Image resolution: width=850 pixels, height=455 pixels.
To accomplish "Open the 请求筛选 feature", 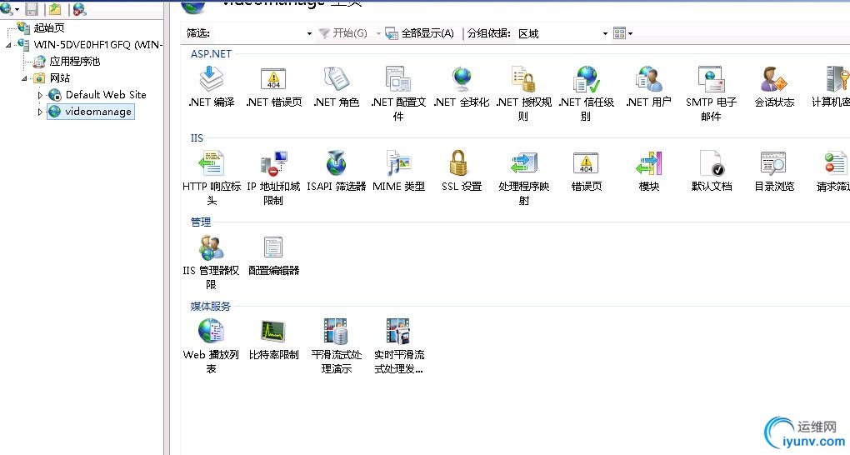I will pyautogui.click(x=834, y=172).
